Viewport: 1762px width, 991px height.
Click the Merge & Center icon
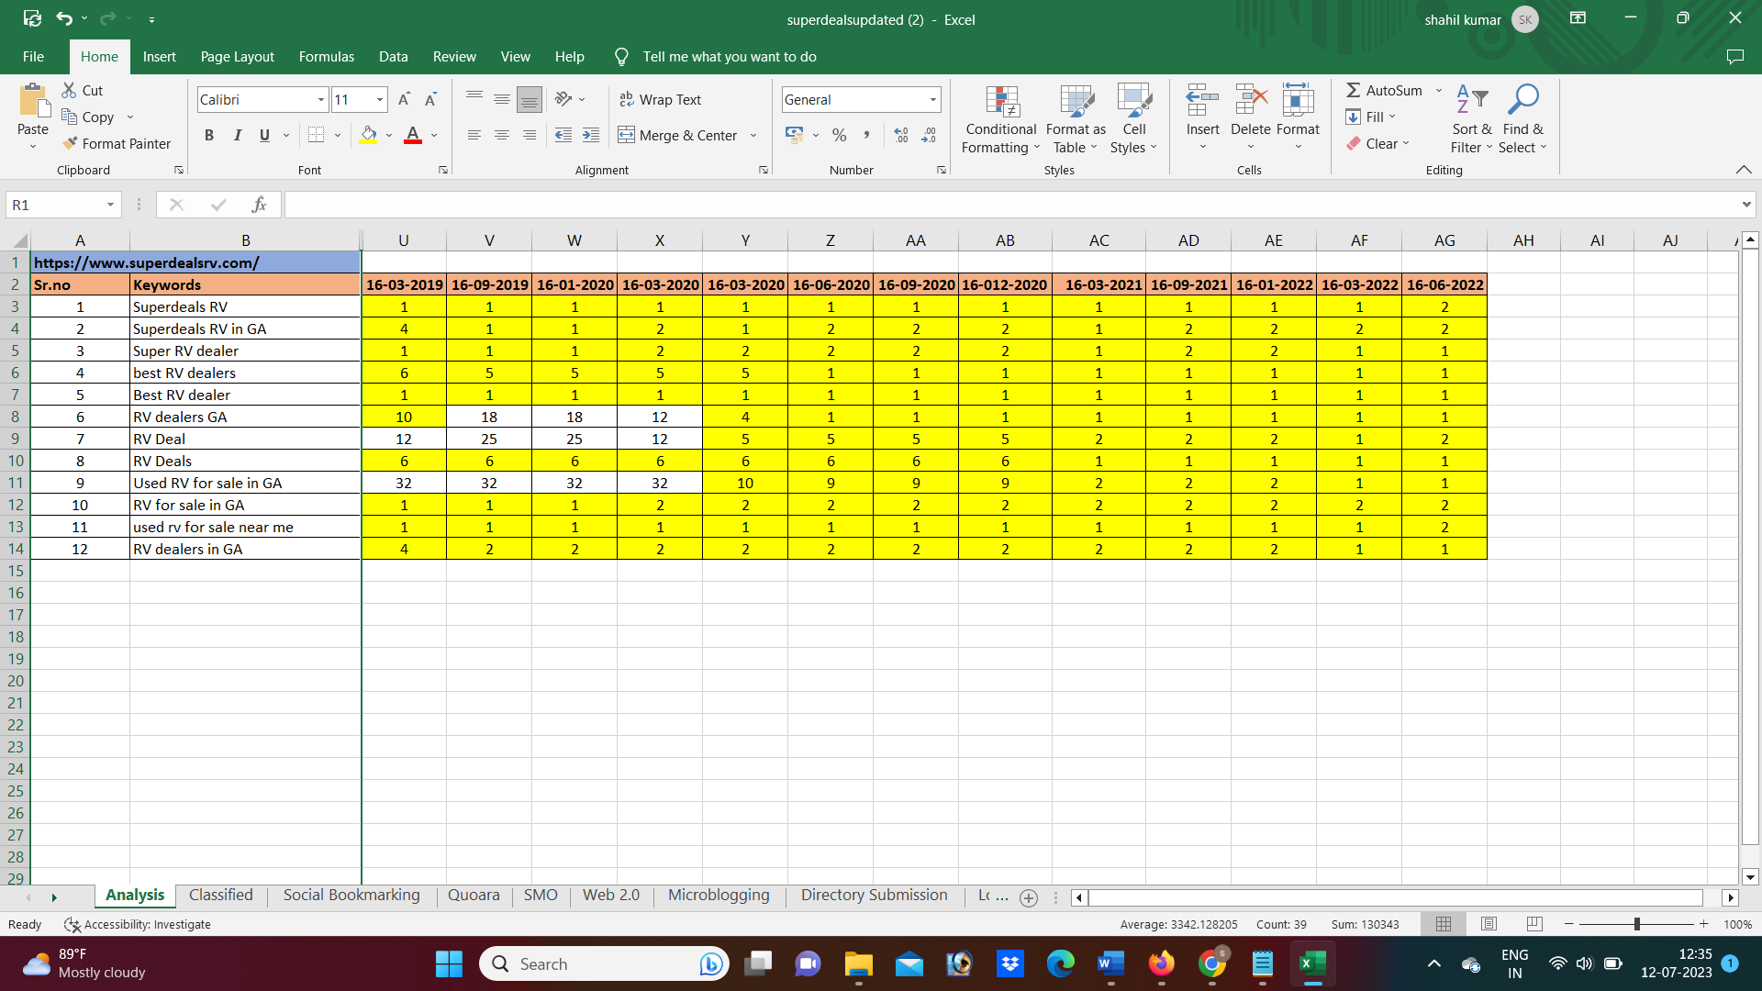[626, 135]
